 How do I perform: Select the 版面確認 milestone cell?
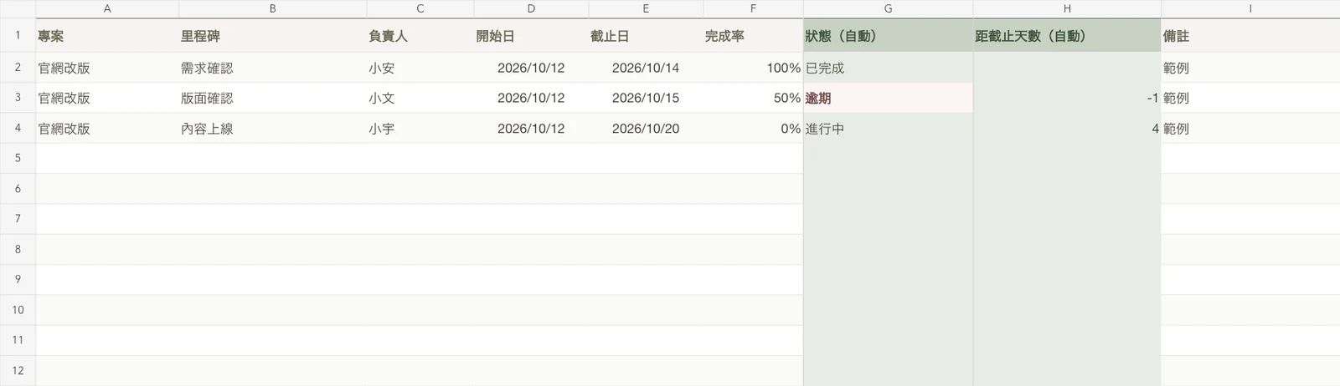tap(272, 98)
